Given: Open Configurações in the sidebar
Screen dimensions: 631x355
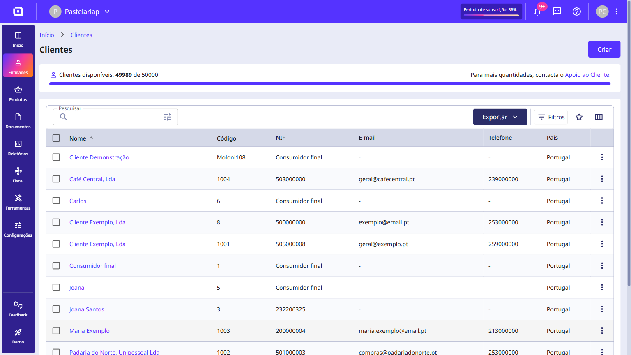Looking at the screenshot, I should click(18, 229).
